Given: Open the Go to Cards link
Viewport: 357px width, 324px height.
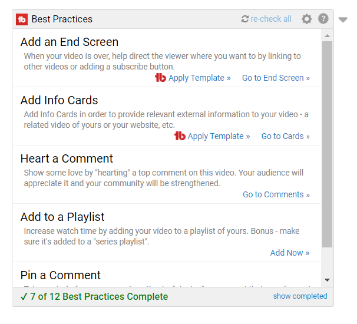Looking at the screenshot, I should pos(285,136).
